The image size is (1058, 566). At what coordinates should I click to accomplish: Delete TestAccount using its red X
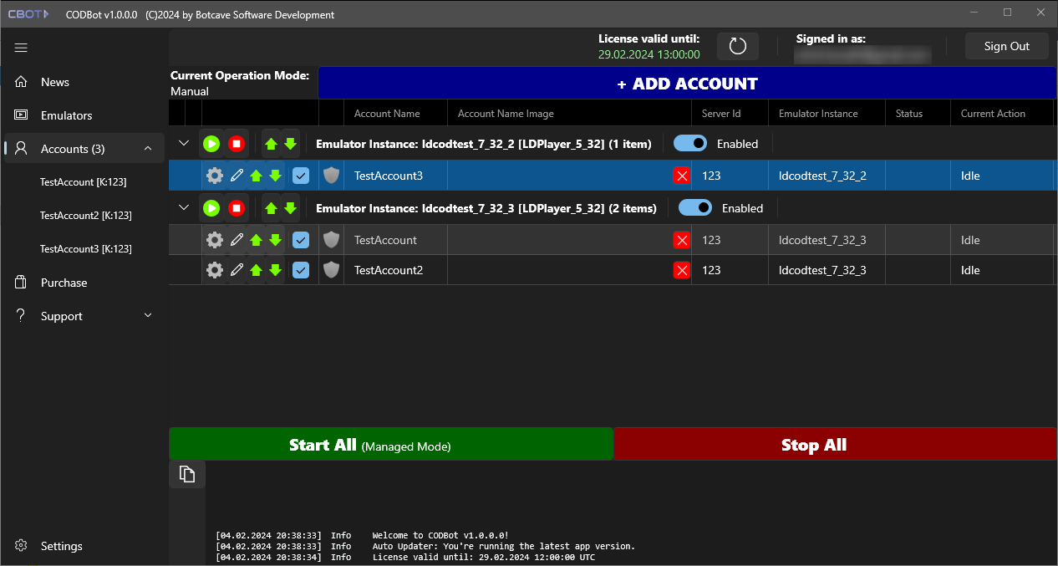click(x=682, y=240)
